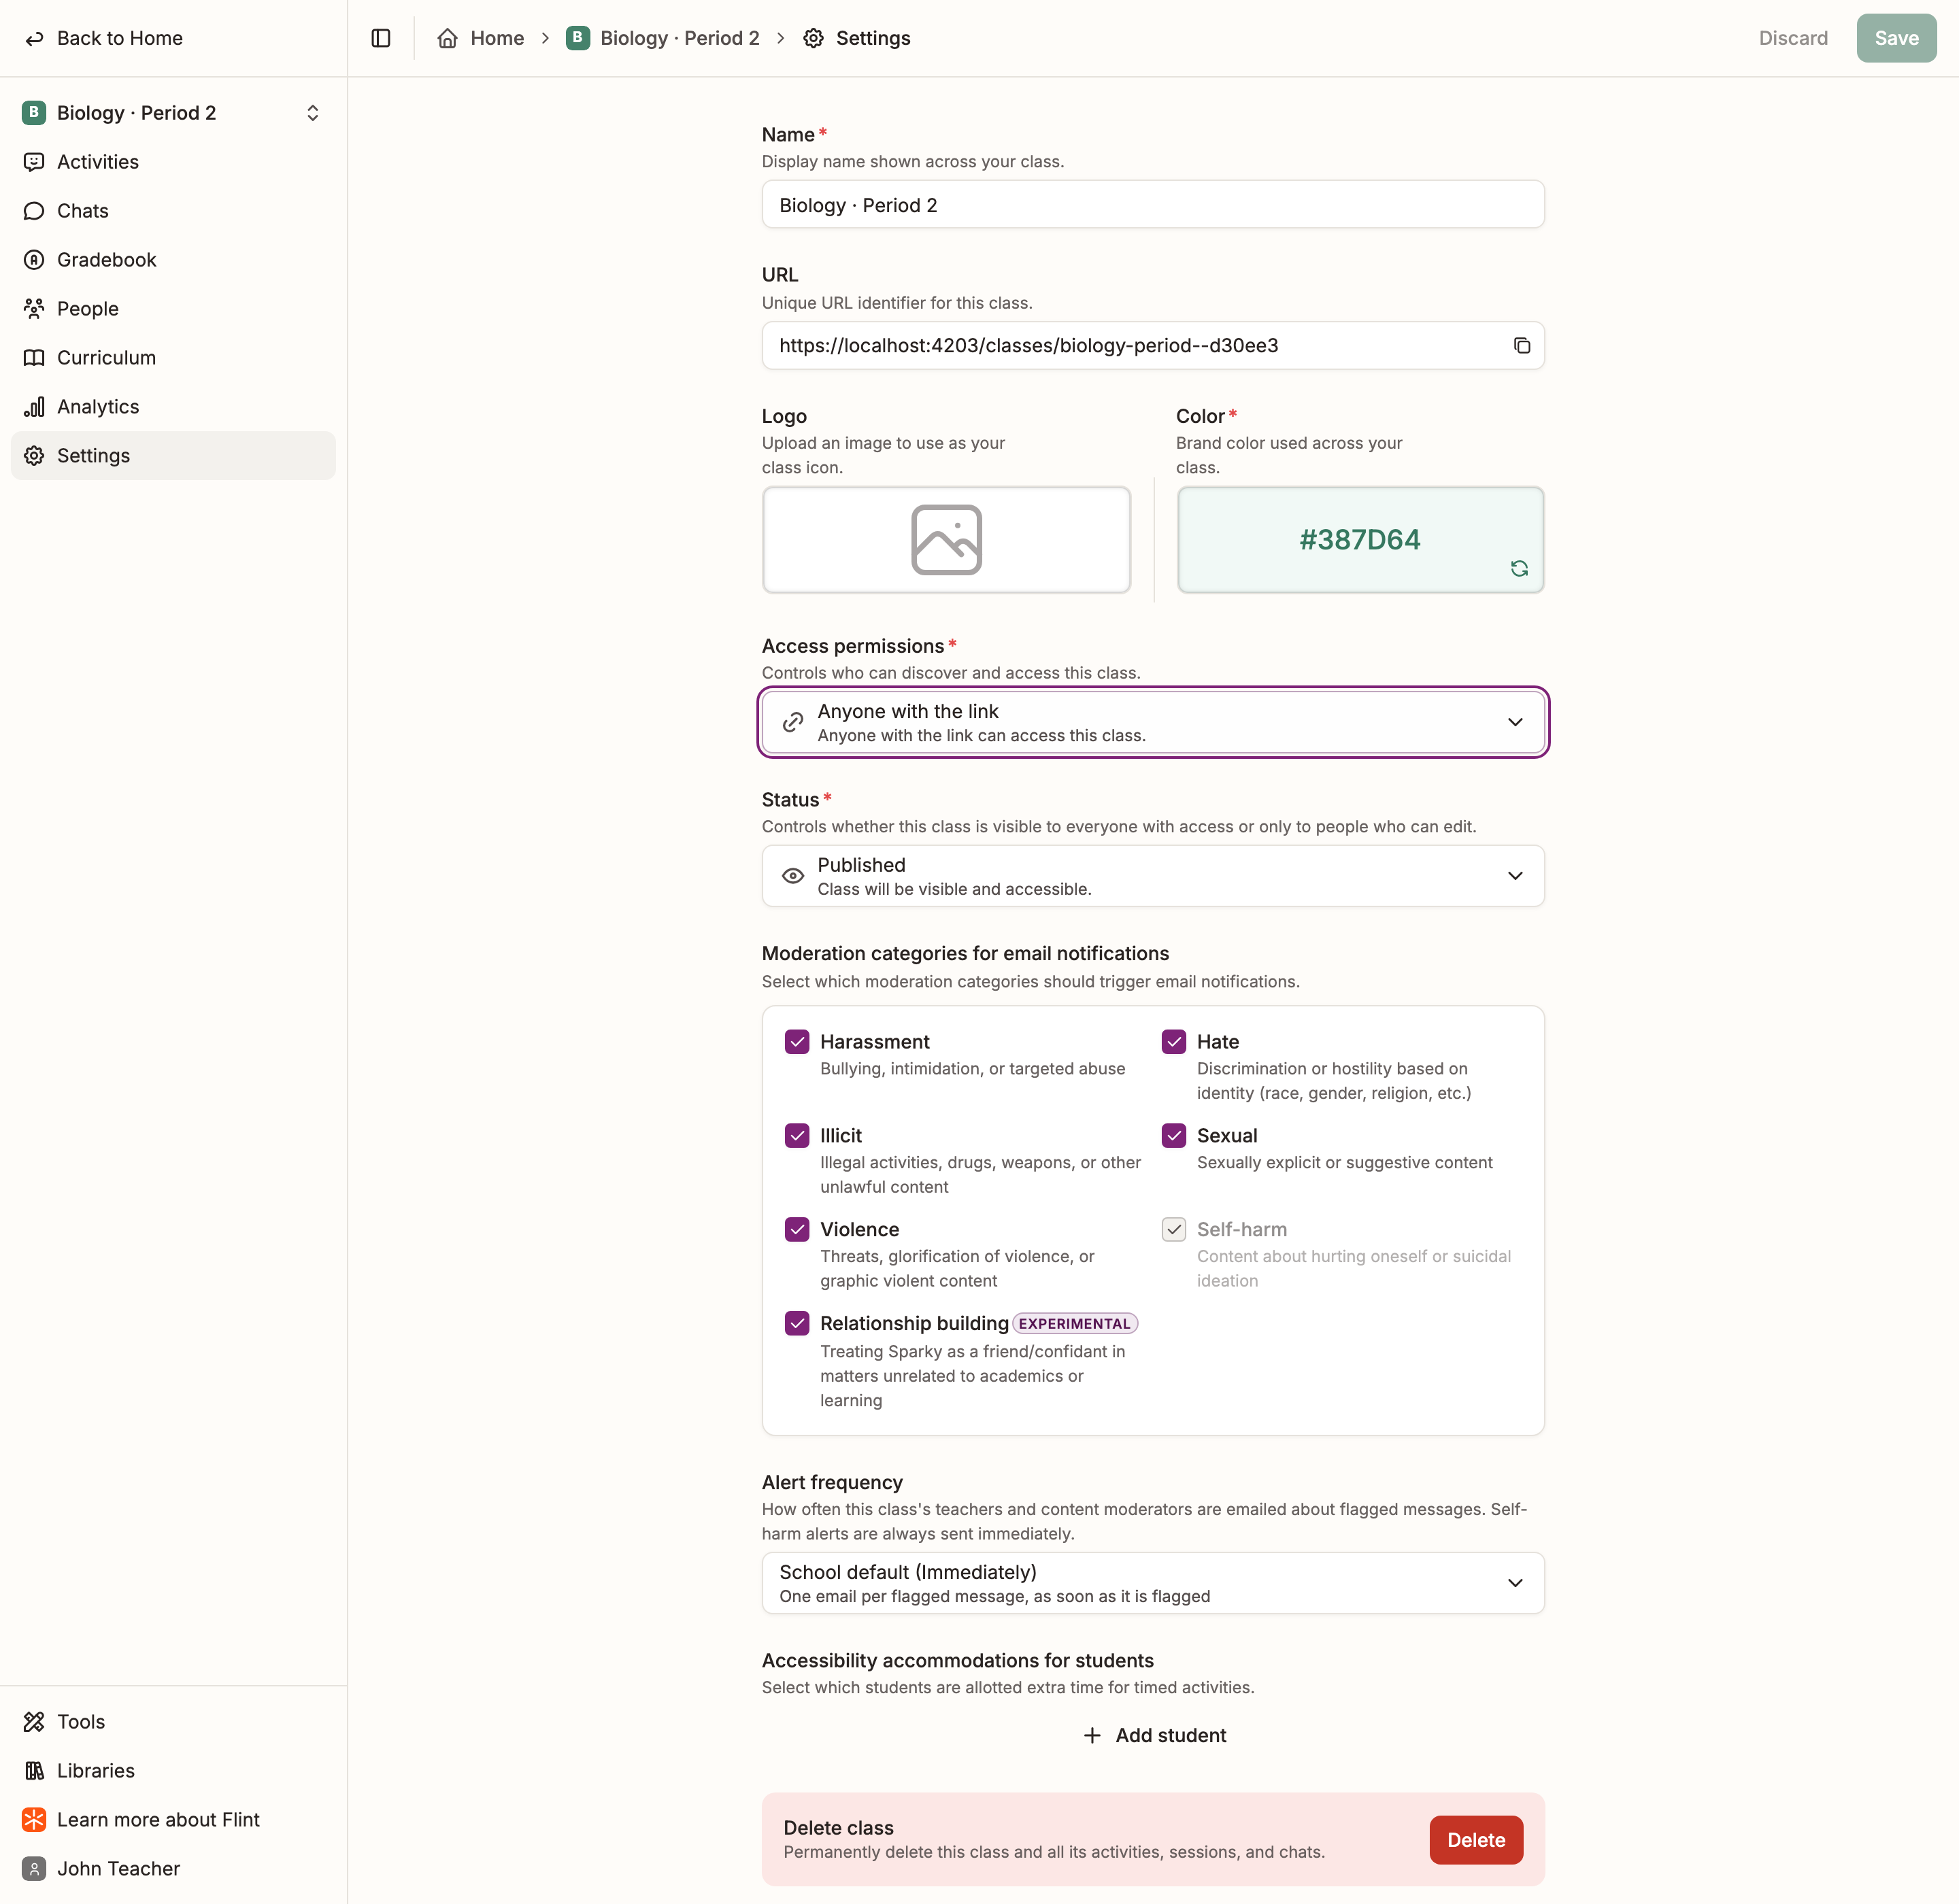
Task: Uncheck the Hate moderation checkbox
Action: click(x=1173, y=1041)
